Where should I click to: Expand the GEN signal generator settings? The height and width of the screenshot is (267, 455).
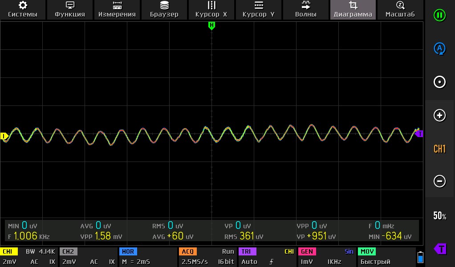pyautogui.click(x=326, y=257)
